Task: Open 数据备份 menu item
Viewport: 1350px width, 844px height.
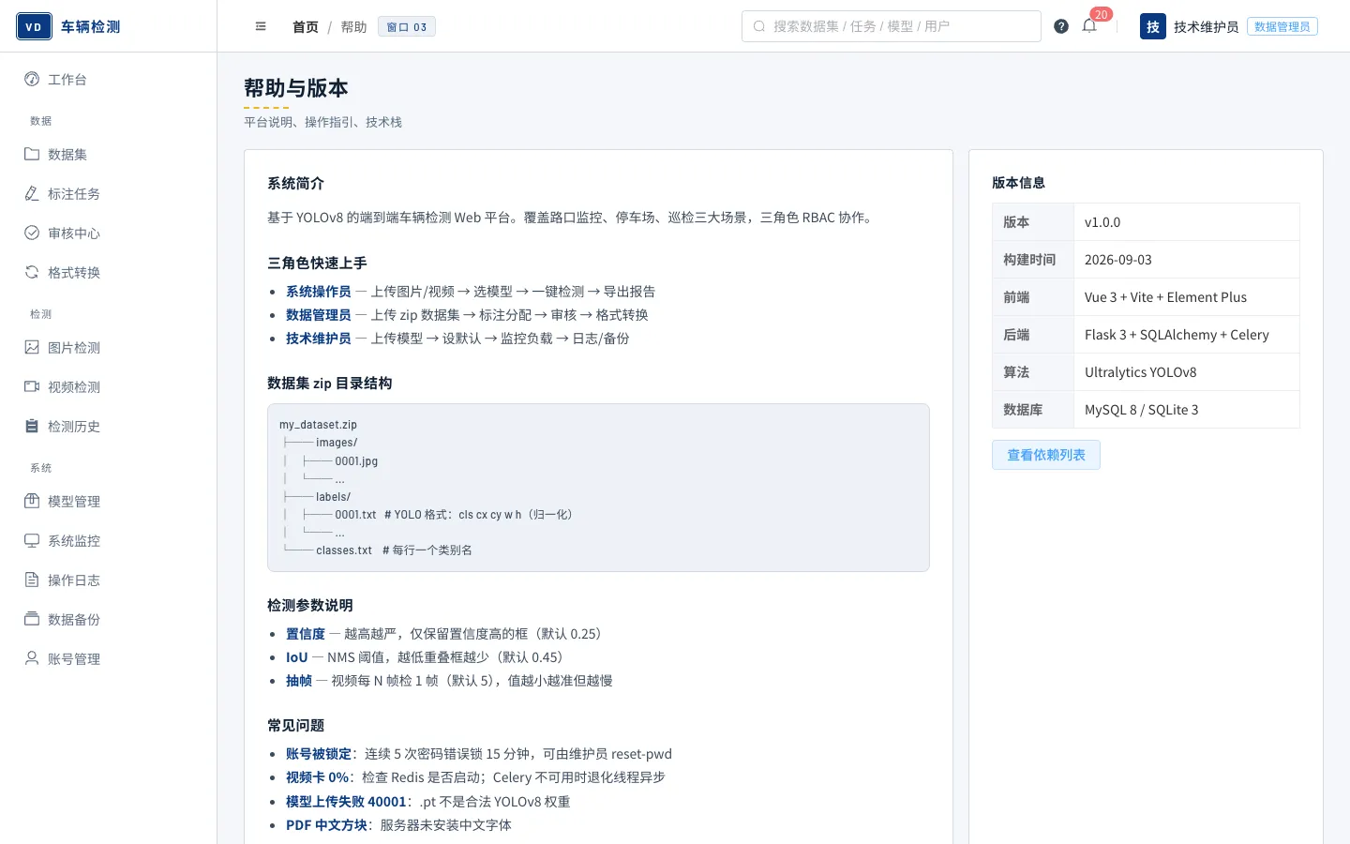Action: pos(108,620)
